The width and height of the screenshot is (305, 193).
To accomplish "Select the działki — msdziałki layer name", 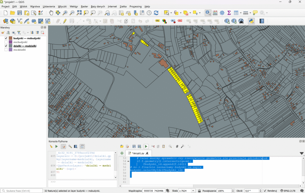I will [x=25, y=46].
